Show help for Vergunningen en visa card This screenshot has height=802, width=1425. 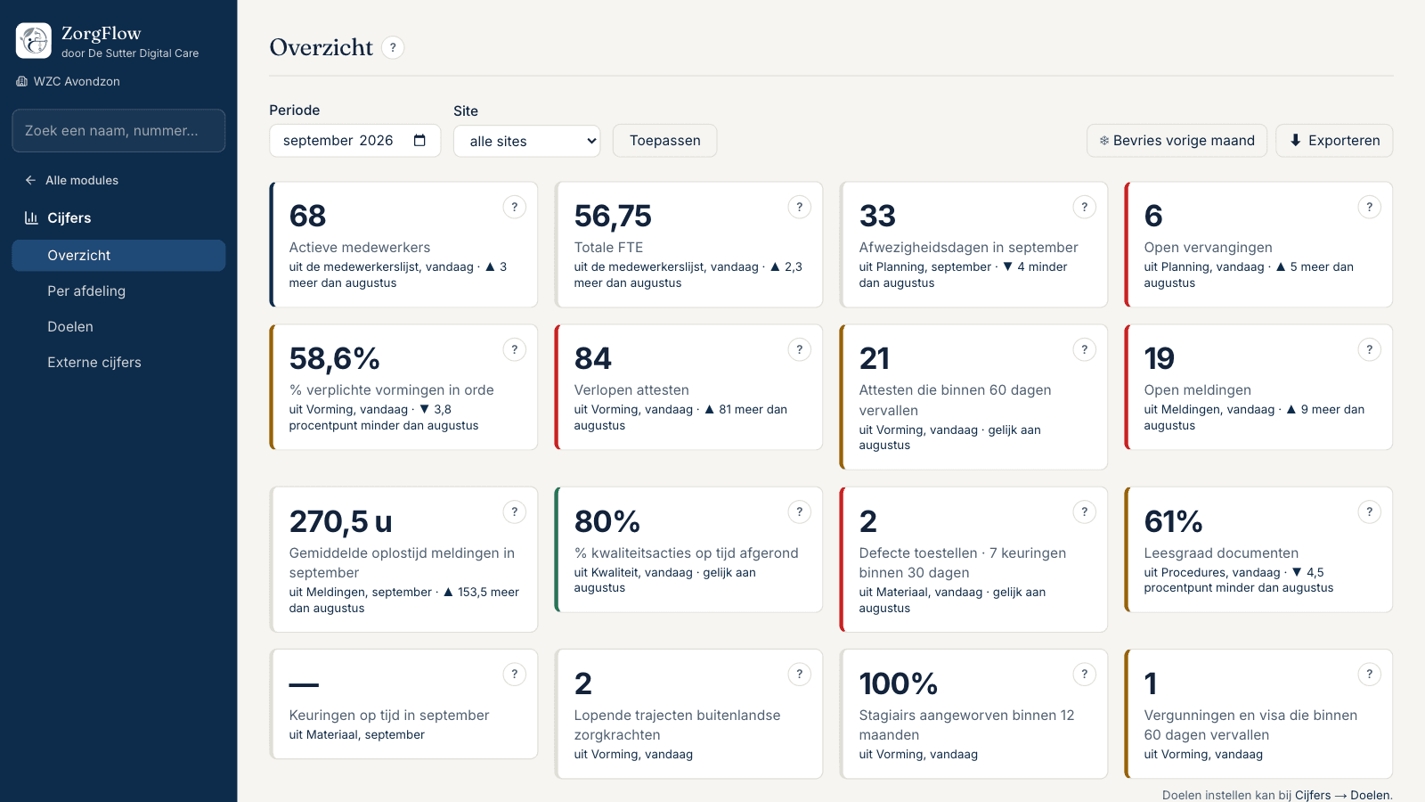coord(1369,674)
